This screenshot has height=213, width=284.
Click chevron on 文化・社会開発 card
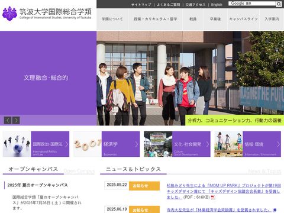(208, 144)
